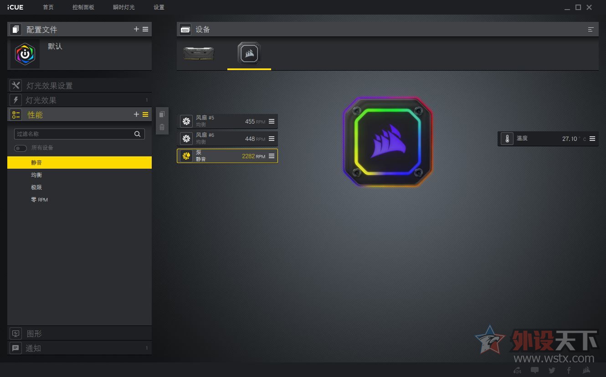Click the 设备 keyboard header icon

point(185,30)
